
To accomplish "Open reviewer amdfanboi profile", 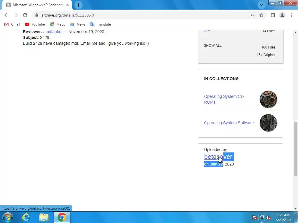I will tap(53, 32).
